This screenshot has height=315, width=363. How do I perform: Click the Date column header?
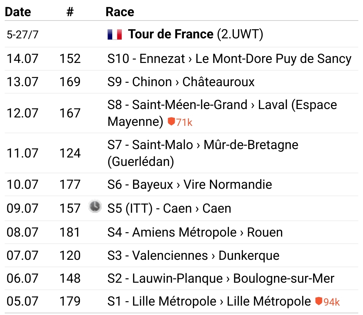click(18, 12)
